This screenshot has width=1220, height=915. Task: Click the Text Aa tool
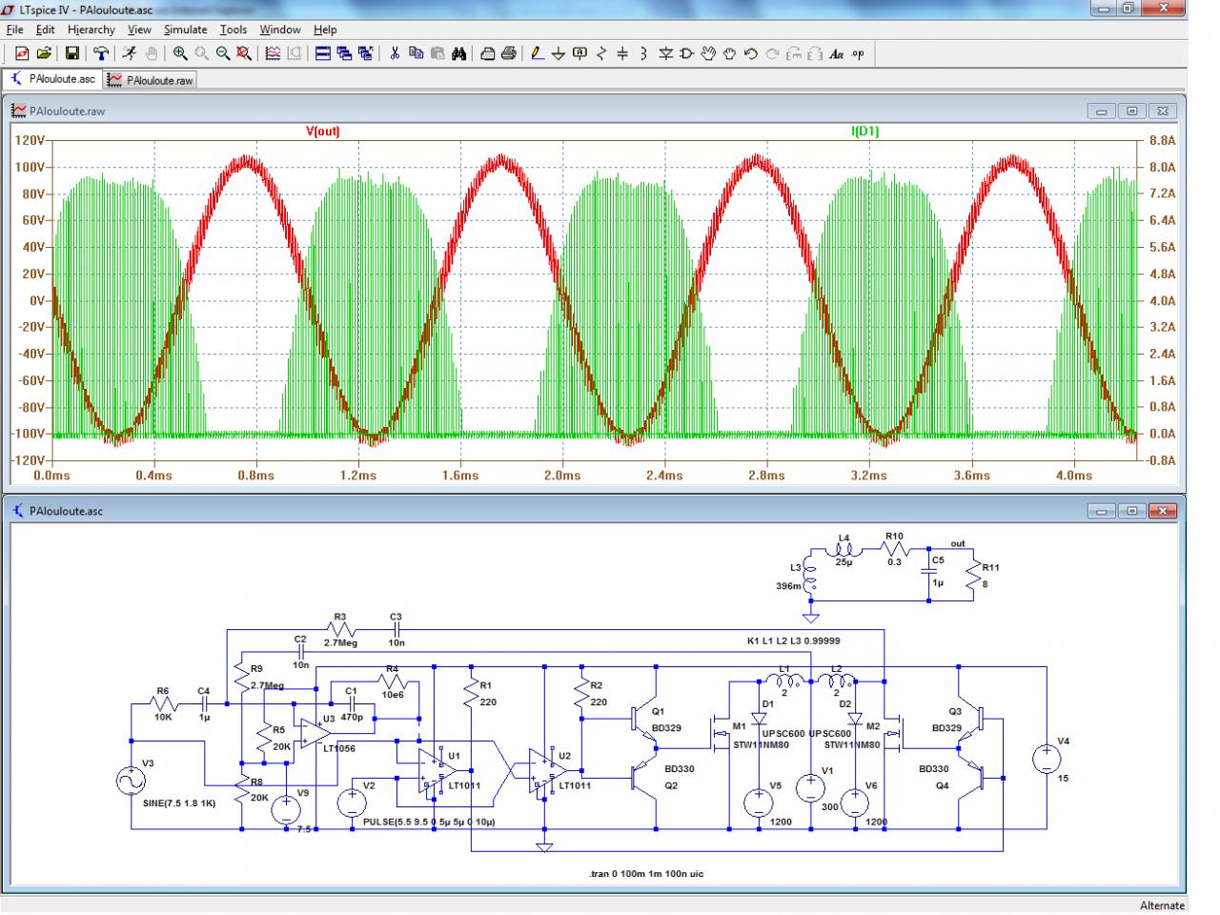click(x=836, y=54)
